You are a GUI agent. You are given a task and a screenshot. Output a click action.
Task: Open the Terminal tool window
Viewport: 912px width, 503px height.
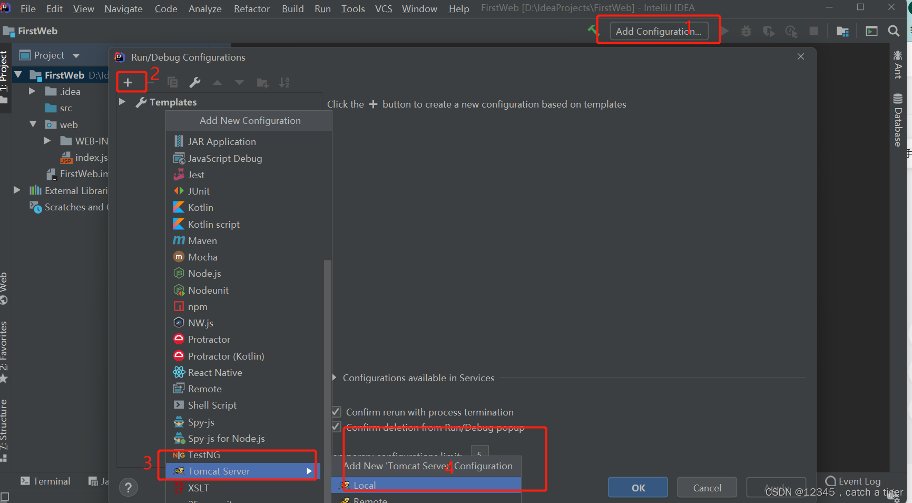point(45,481)
